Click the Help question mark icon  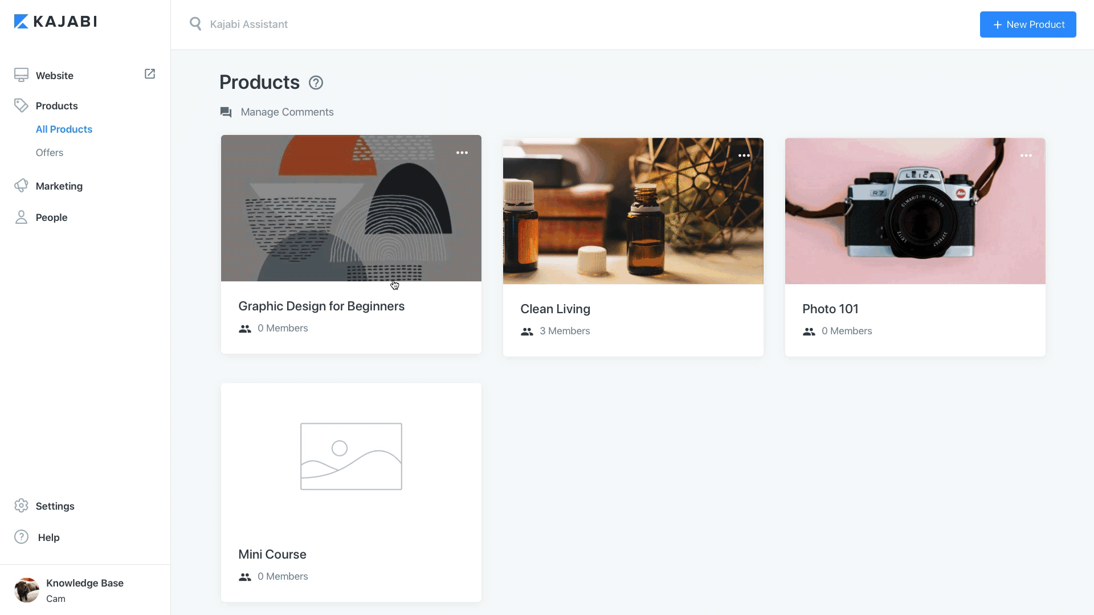tap(22, 537)
